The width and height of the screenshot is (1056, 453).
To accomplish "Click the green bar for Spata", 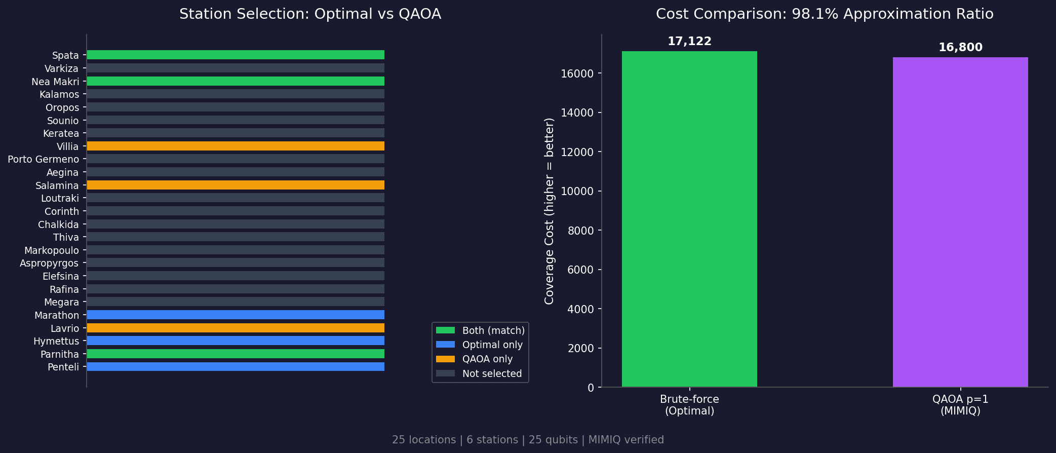I will tap(236, 55).
